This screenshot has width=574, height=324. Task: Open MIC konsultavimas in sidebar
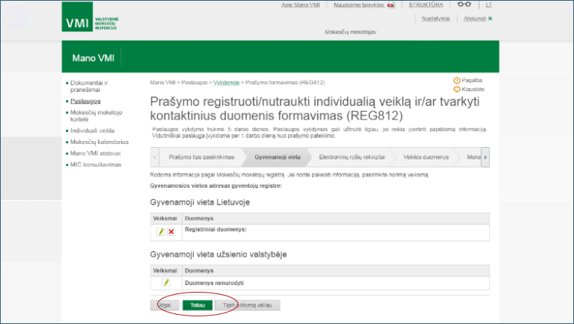point(96,165)
